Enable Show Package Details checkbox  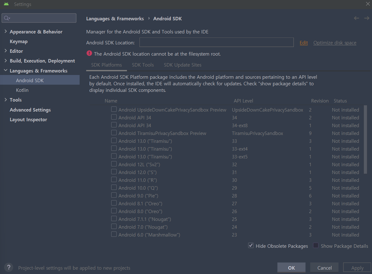(x=316, y=245)
